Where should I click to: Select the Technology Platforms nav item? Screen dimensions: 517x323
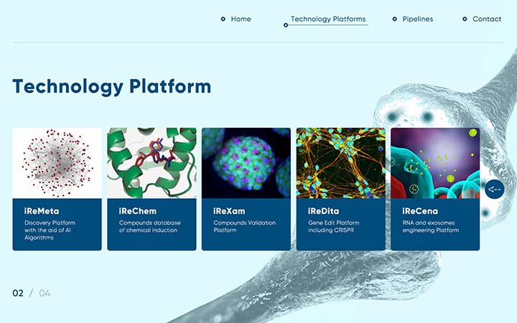click(328, 19)
